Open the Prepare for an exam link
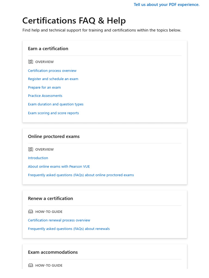This screenshot has height=278, width=209. pyautogui.click(x=44, y=87)
